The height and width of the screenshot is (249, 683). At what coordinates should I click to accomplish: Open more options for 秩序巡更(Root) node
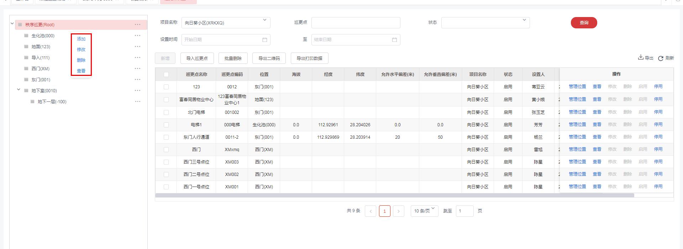point(137,24)
